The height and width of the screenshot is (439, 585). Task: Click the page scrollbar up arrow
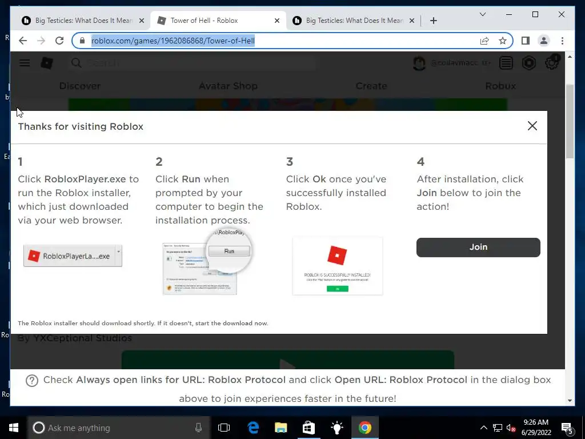click(x=570, y=57)
